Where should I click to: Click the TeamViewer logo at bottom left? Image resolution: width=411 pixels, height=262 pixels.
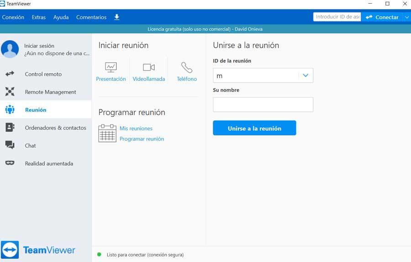coord(38,250)
